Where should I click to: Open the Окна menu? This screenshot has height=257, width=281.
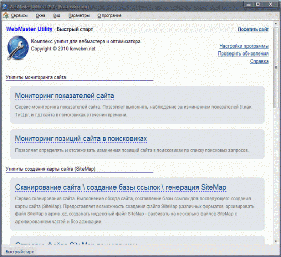(40, 16)
